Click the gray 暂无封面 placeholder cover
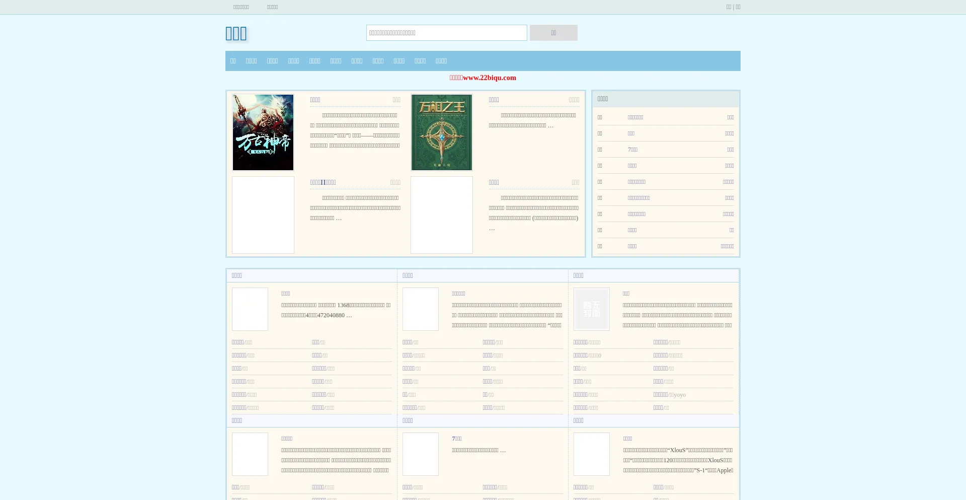This screenshot has height=500, width=966. [591, 309]
